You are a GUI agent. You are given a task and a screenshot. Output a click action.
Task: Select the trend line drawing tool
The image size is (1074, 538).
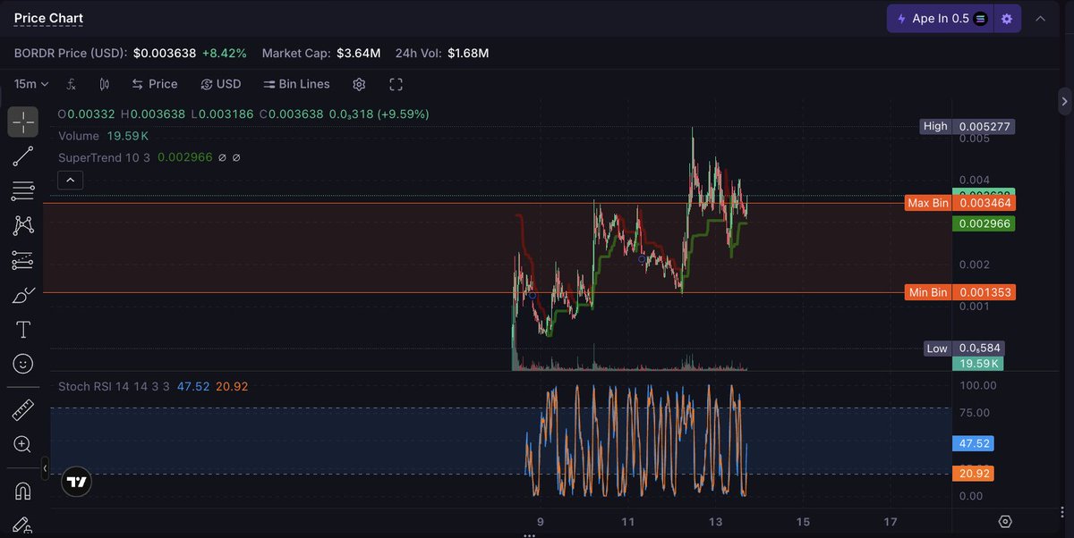pyautogui.click(x=23, y=156)
